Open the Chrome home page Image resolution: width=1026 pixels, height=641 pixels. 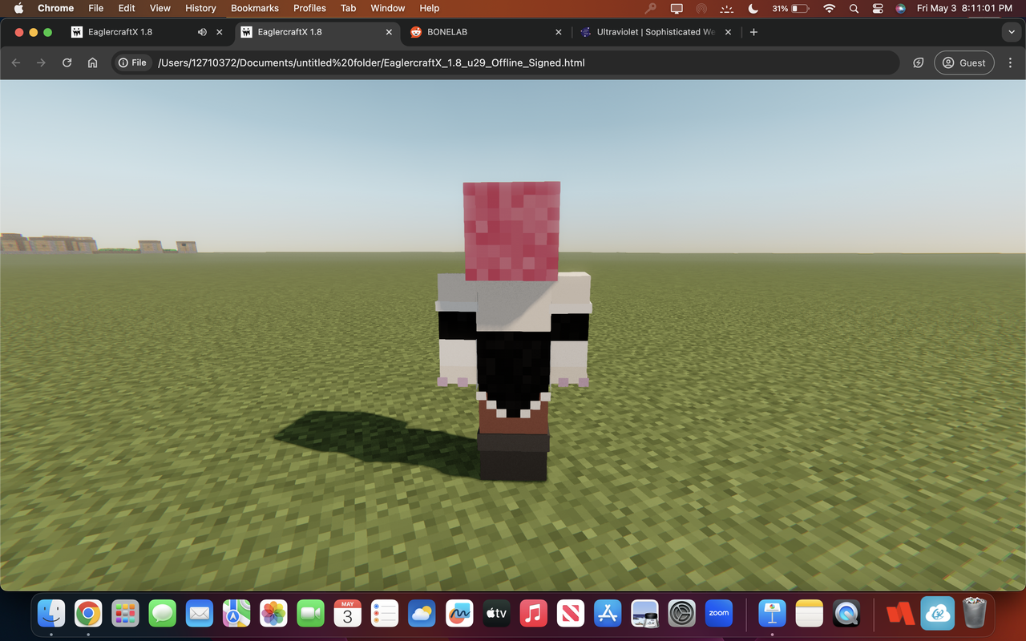click(93, 62)
